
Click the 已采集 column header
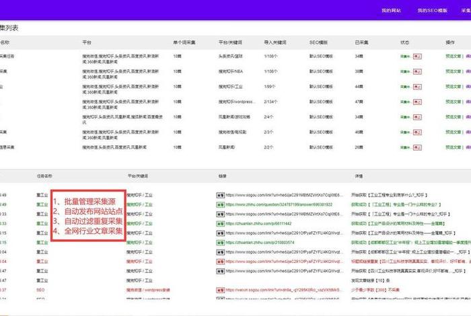tap(362, 42)
